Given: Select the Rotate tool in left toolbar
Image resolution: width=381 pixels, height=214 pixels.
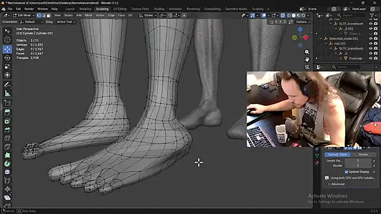Looking at the screenshot, I should 7,58.
